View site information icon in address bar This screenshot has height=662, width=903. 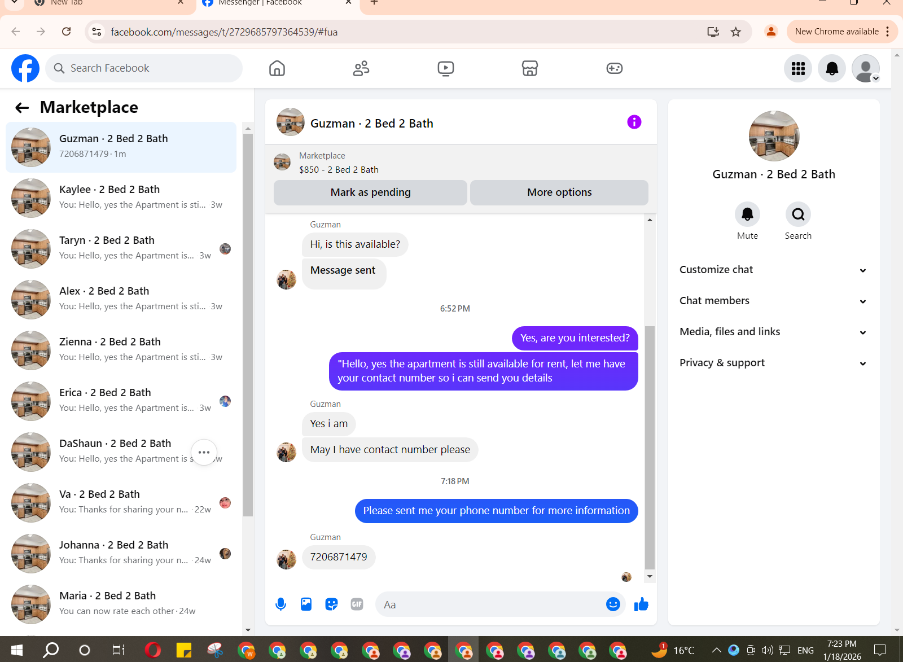[x=97, y=32]
